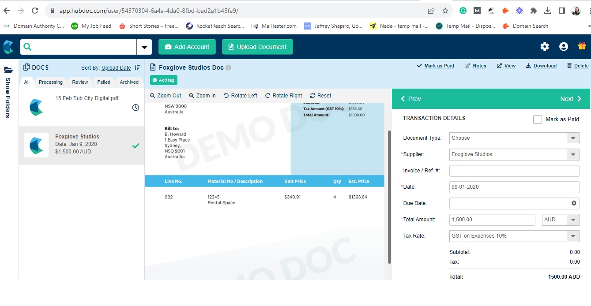
Task: Select the All tab
Action: (27, 82)
